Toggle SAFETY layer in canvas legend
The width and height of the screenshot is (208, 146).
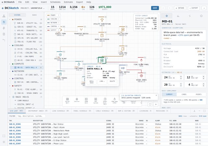53,30
